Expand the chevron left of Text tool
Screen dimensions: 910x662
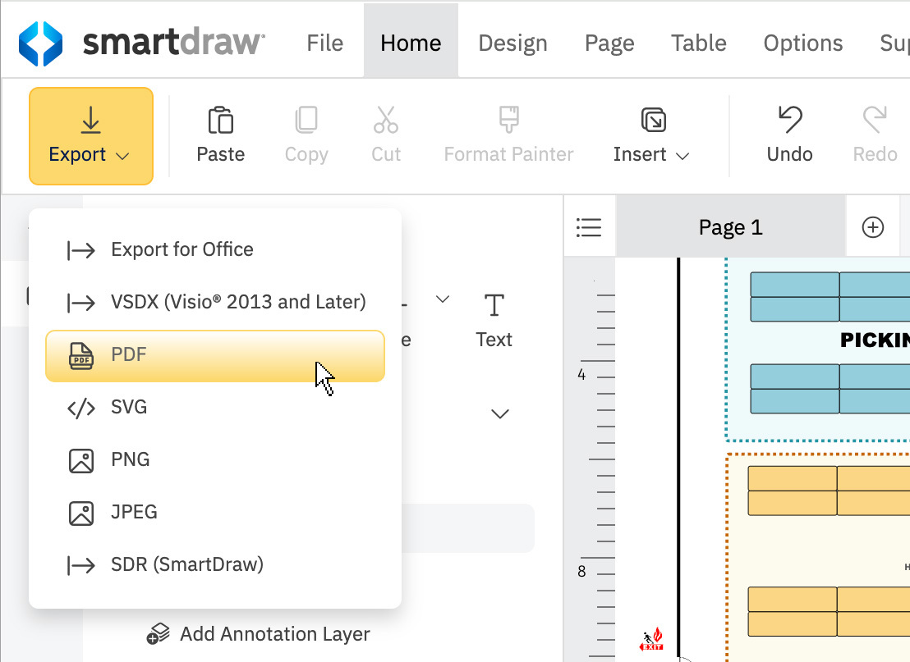click(x=443, y=299)
